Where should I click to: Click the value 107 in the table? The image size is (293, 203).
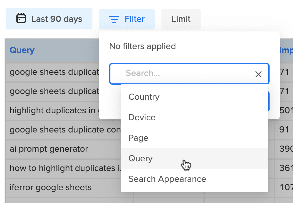click(286, 187)
